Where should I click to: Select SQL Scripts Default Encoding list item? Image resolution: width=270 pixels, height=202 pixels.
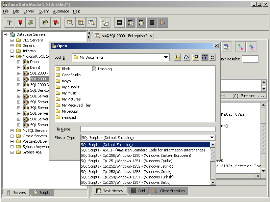point(145,145)
